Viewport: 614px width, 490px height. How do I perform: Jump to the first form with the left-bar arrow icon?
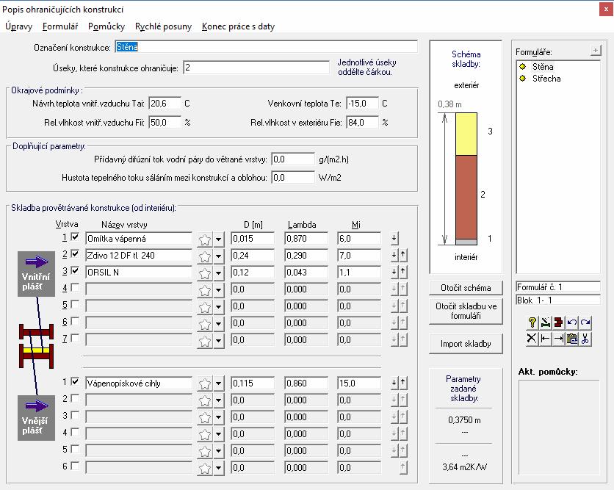(545, 339)
